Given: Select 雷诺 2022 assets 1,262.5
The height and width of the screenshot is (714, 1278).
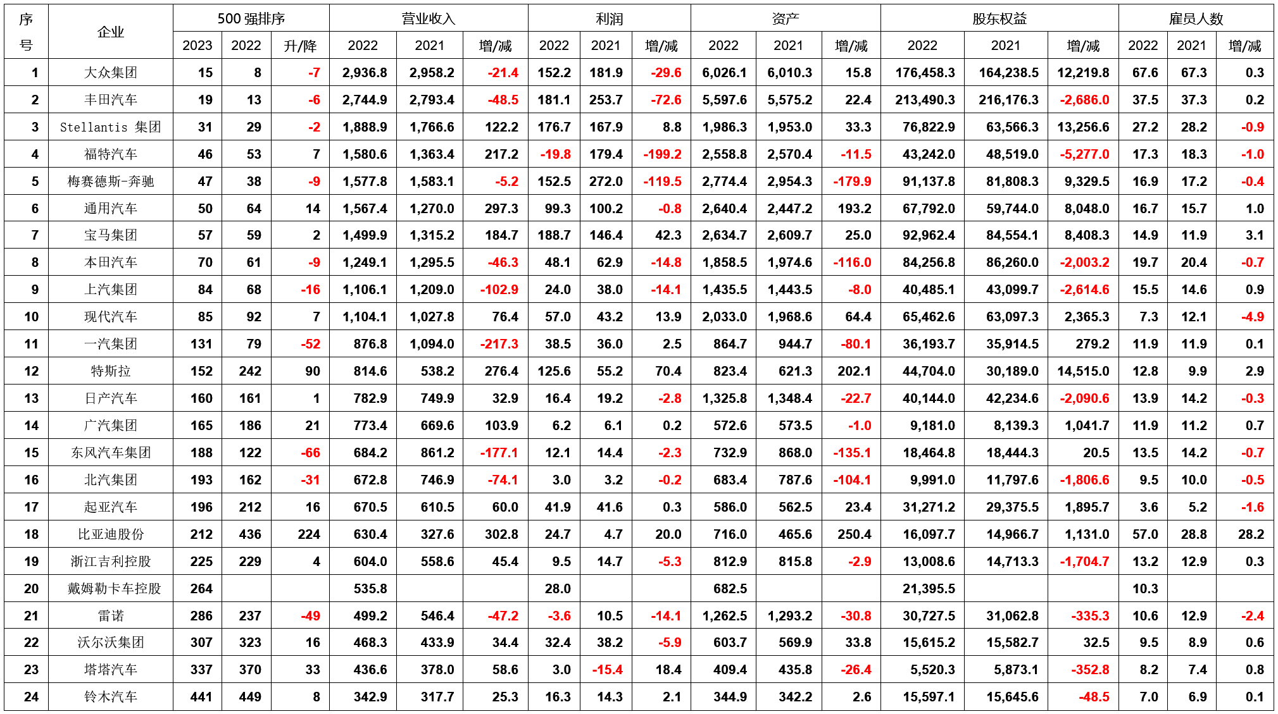Looking at the screenshot, I should (724, 616).
